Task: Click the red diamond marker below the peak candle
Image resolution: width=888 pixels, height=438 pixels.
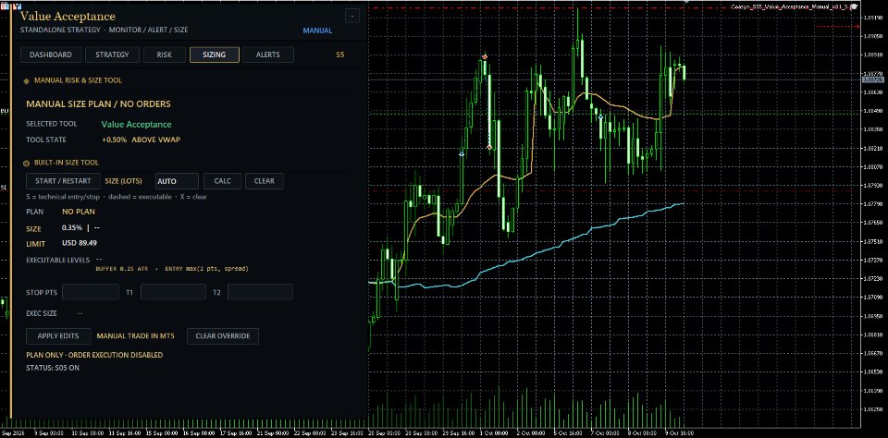Action: point(489,148)
